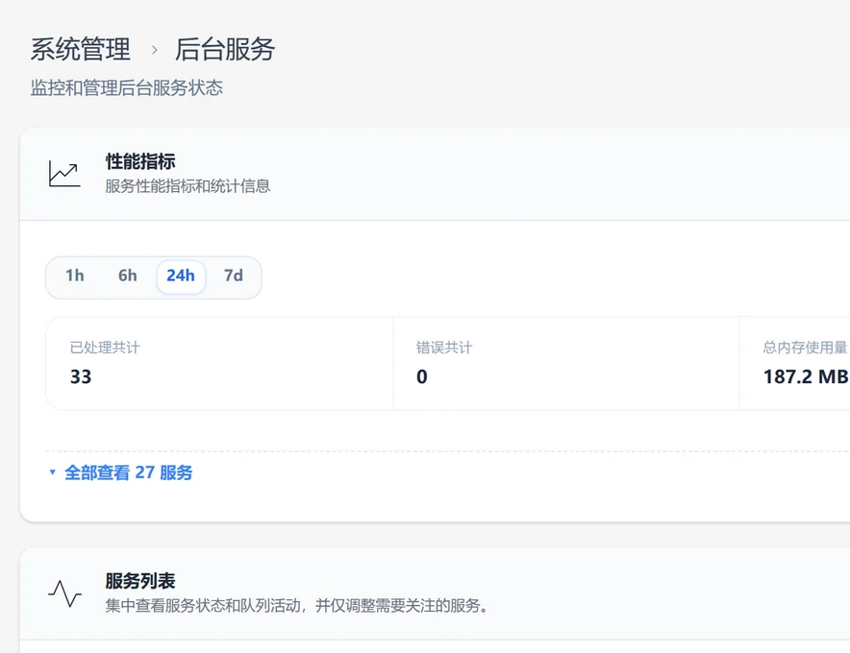Click the 服务列表 section heading
This screenshot has height=653, width=850.
[140, 581]
